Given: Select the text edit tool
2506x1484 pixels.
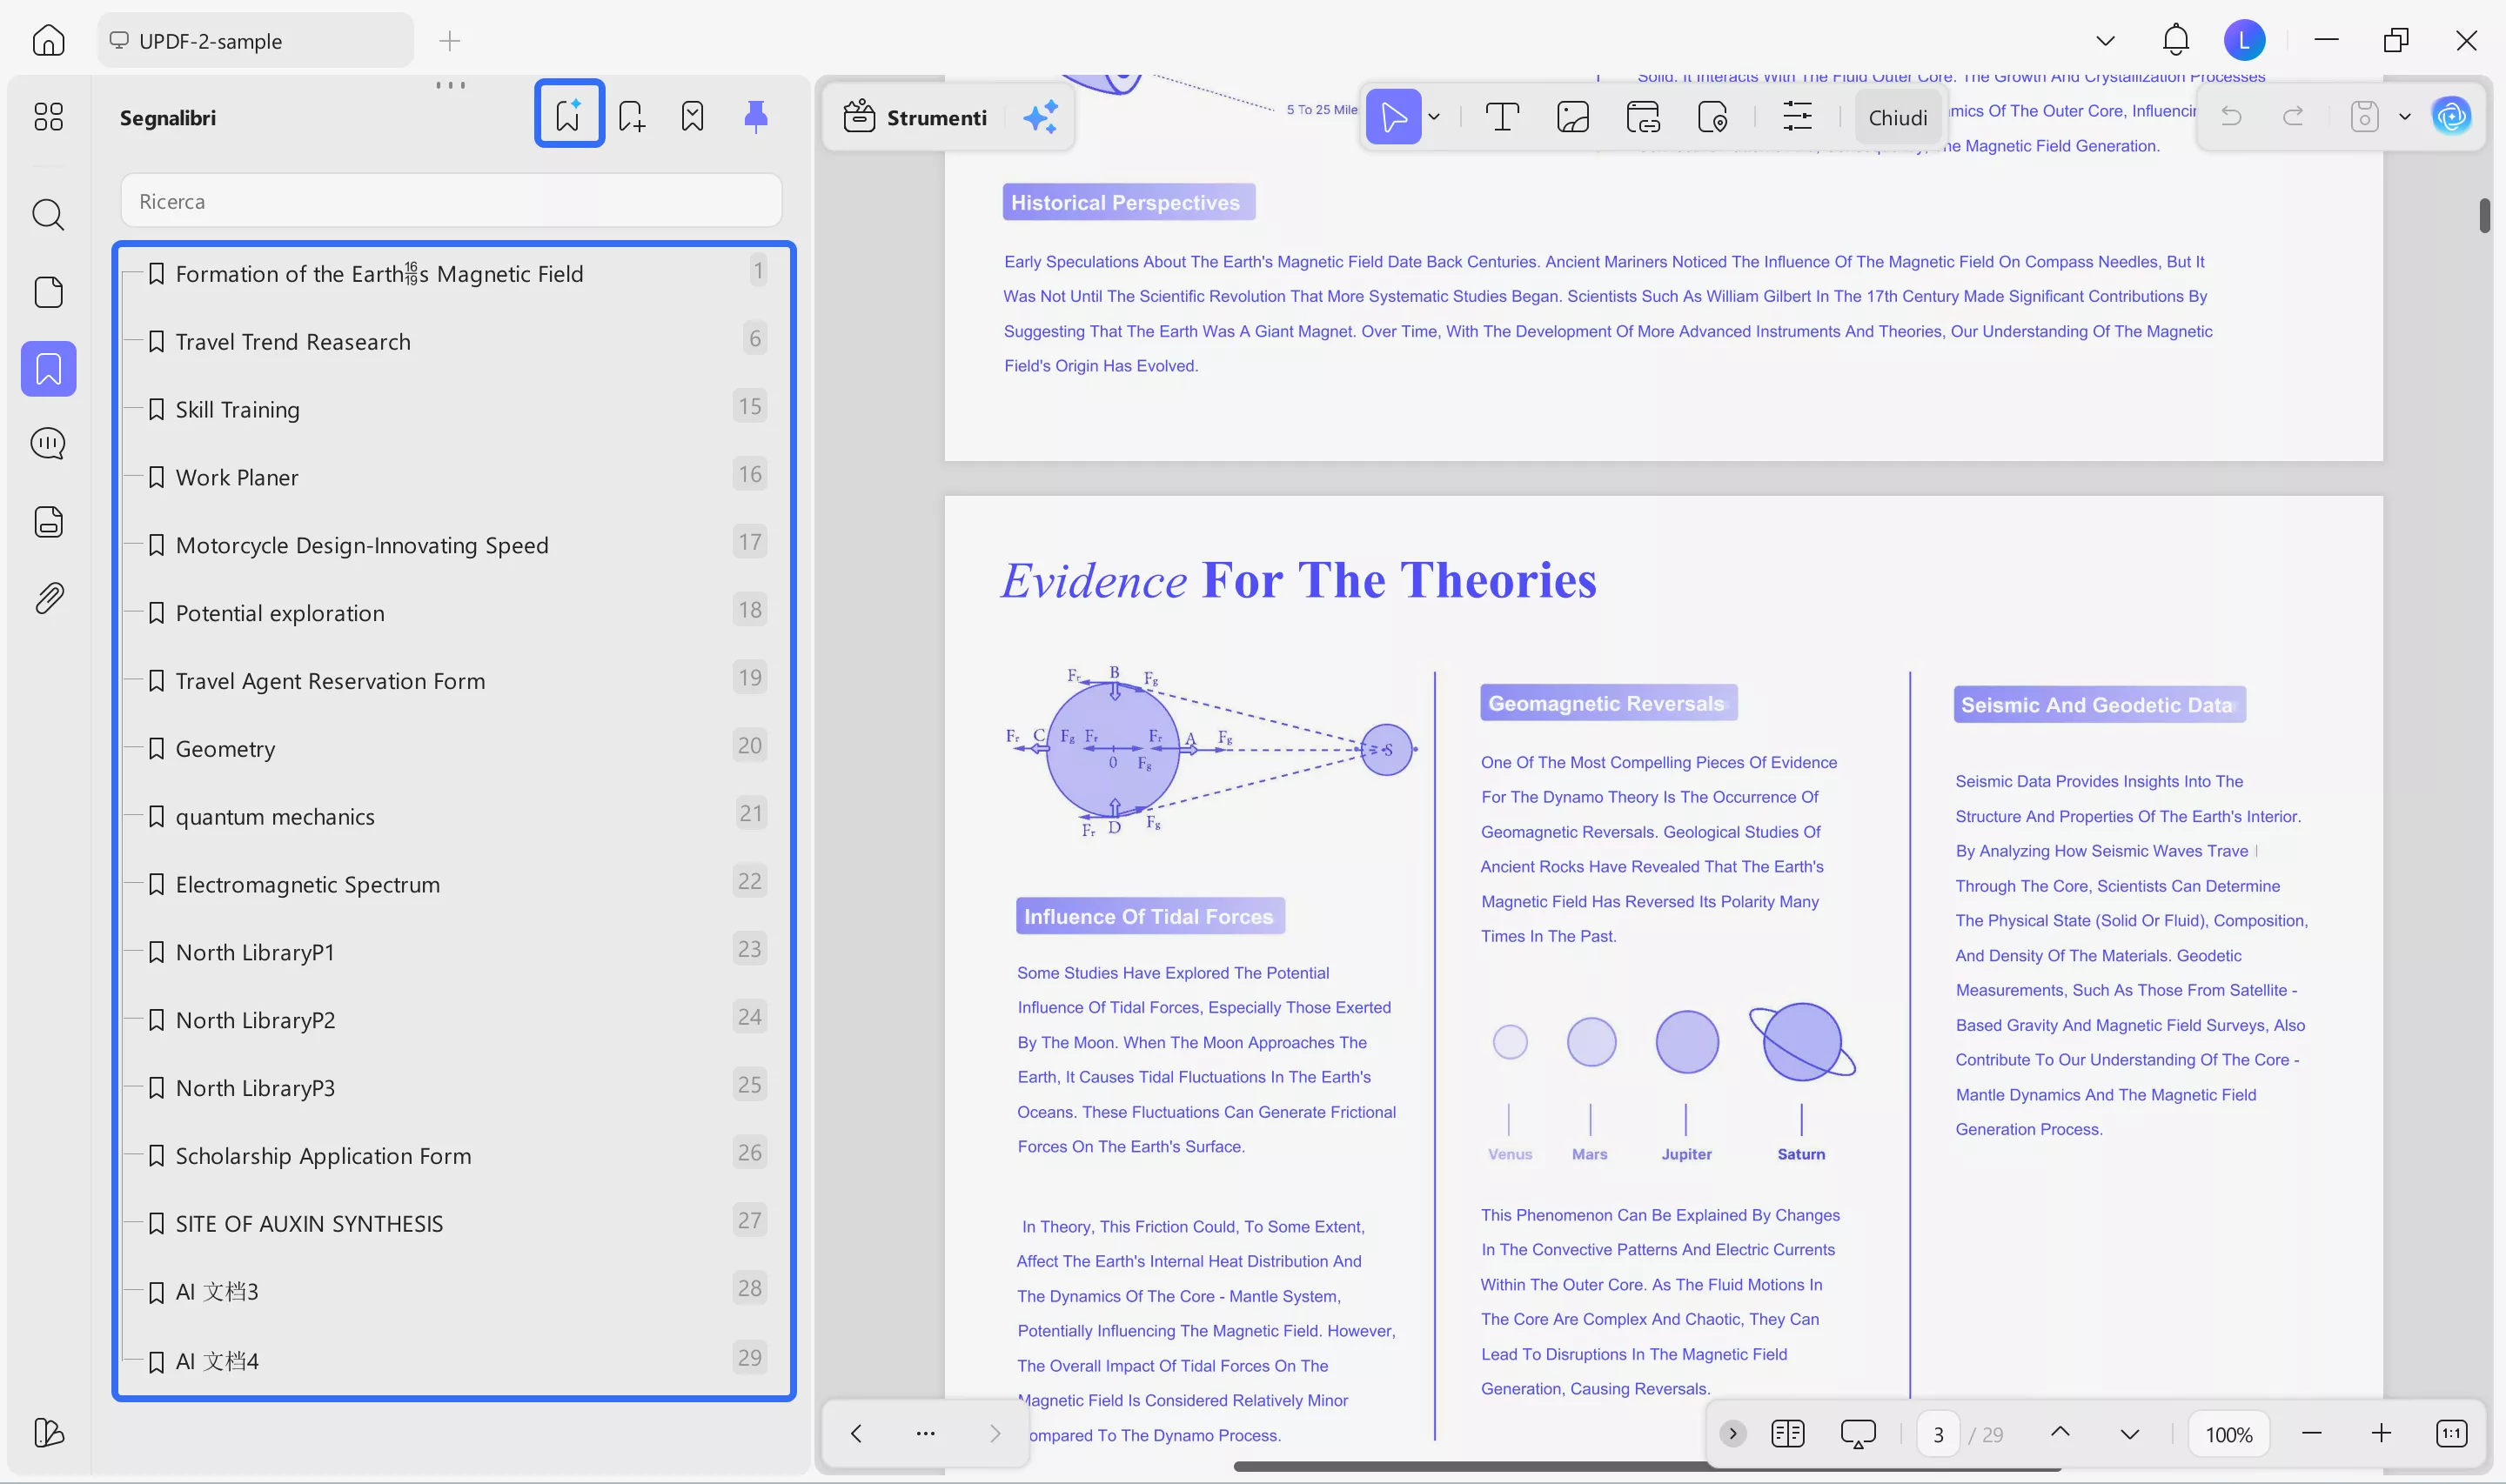Looking at the screenshot, I should pyautogui.click(x=1501, y=117).
